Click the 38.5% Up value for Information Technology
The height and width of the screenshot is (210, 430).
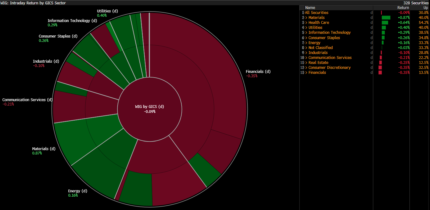(x=423, y=33)
